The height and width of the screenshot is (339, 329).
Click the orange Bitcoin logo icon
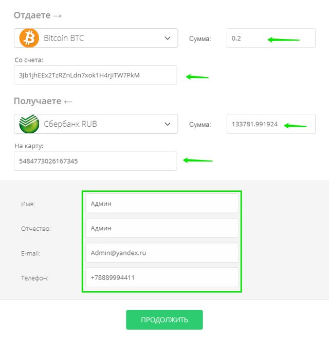(29, 38)
